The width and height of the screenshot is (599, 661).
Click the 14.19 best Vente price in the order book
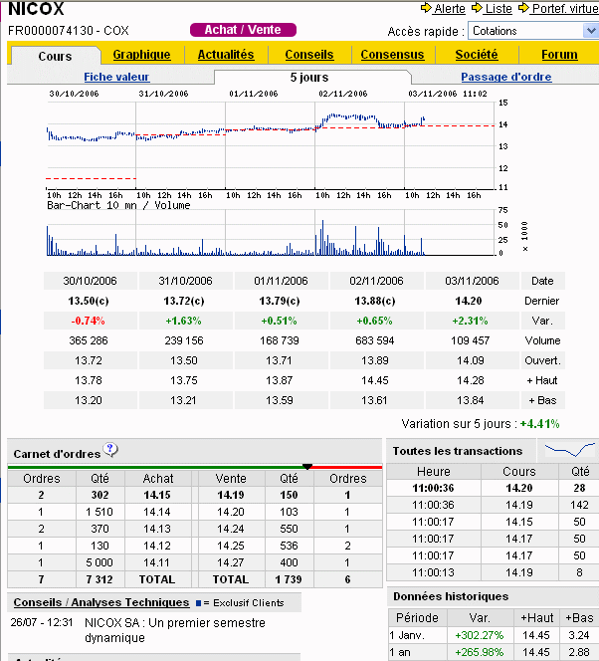click(231, 495)
